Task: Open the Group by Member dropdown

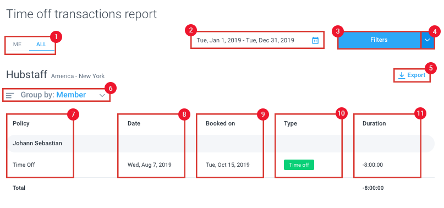Action: click(56, 95)
